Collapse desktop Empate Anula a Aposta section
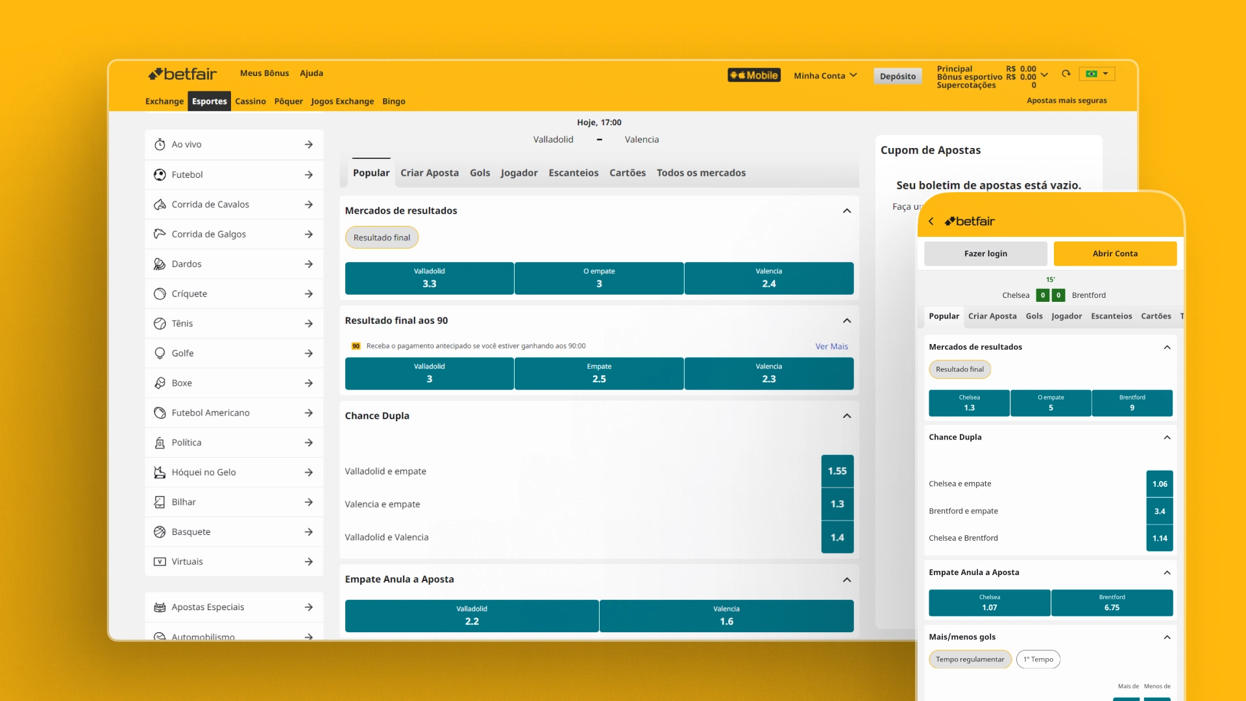 click(847, 580)
